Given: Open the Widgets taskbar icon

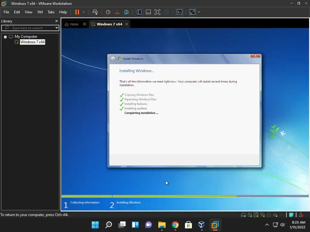Looking at the screenshot, I should [135, 225].
